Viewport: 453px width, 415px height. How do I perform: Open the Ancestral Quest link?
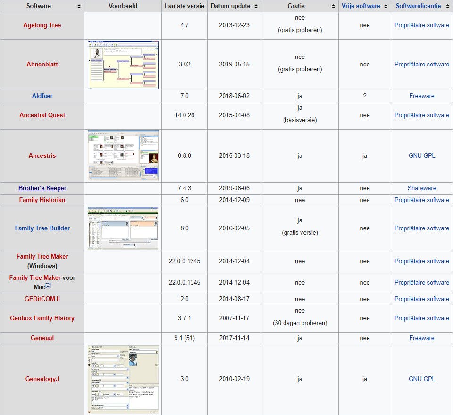[42, 115]
